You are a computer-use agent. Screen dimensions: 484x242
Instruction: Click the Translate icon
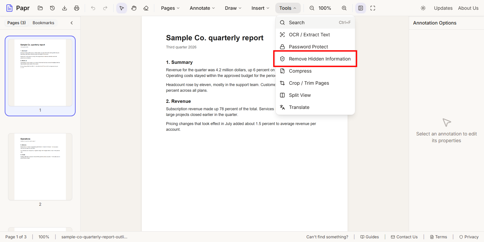[282, 107]
